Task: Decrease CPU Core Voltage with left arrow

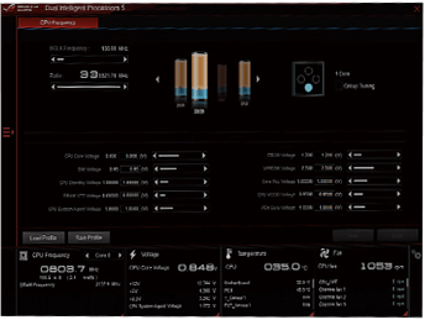Action: (155, 156)
